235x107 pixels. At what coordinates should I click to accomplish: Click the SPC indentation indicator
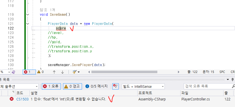coord(222,72)
